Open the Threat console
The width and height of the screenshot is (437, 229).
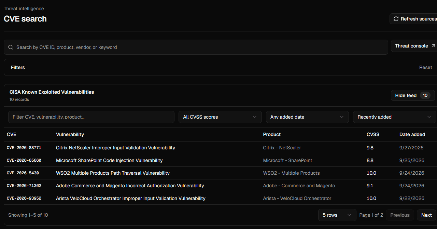point(414,46)
